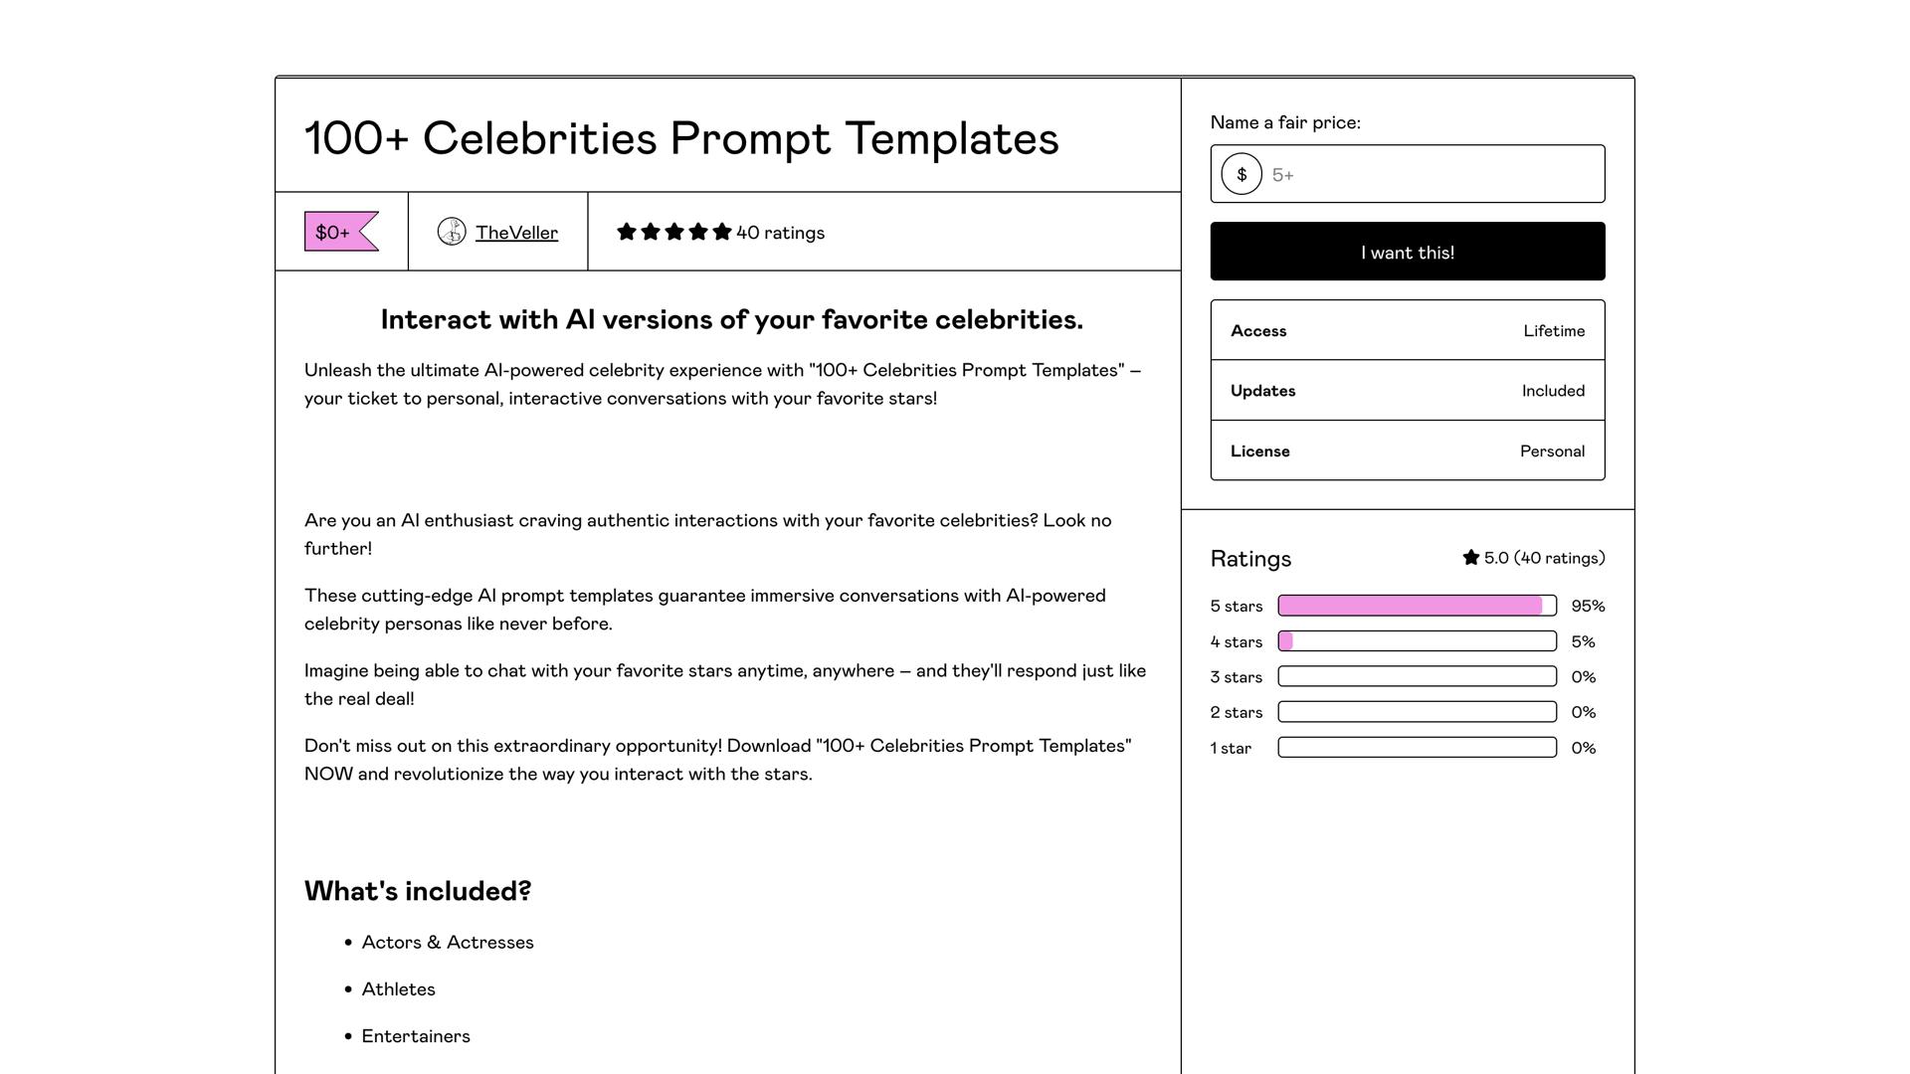This screenshot has width=1910, height=1074.
Task: Select the 1 star rating bar
Action: 1417,747
